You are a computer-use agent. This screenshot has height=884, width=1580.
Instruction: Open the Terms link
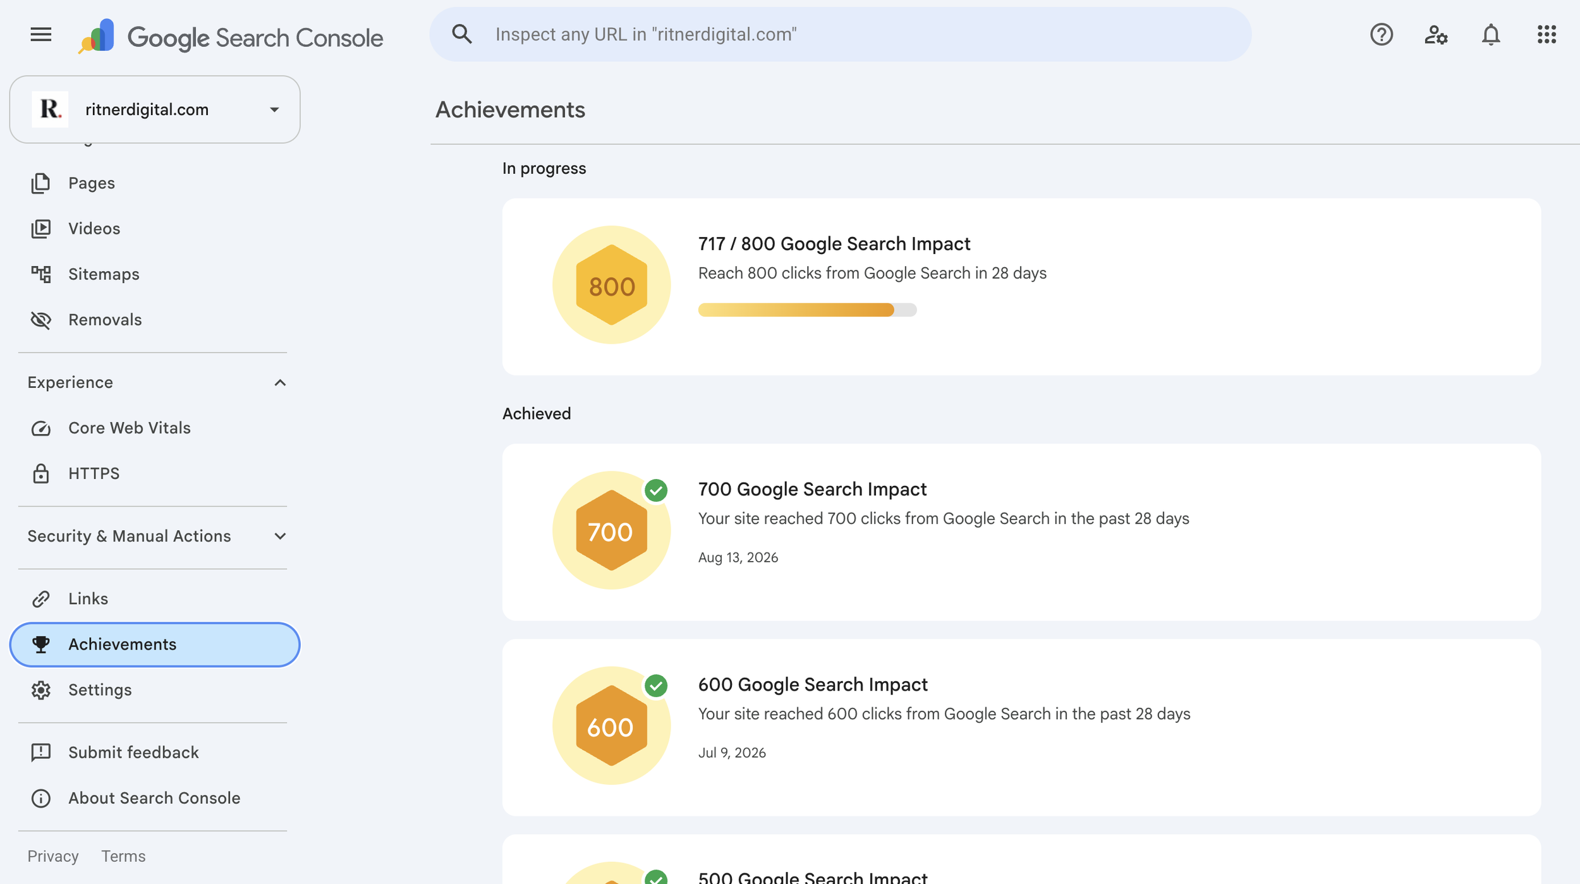coord(123,856)
